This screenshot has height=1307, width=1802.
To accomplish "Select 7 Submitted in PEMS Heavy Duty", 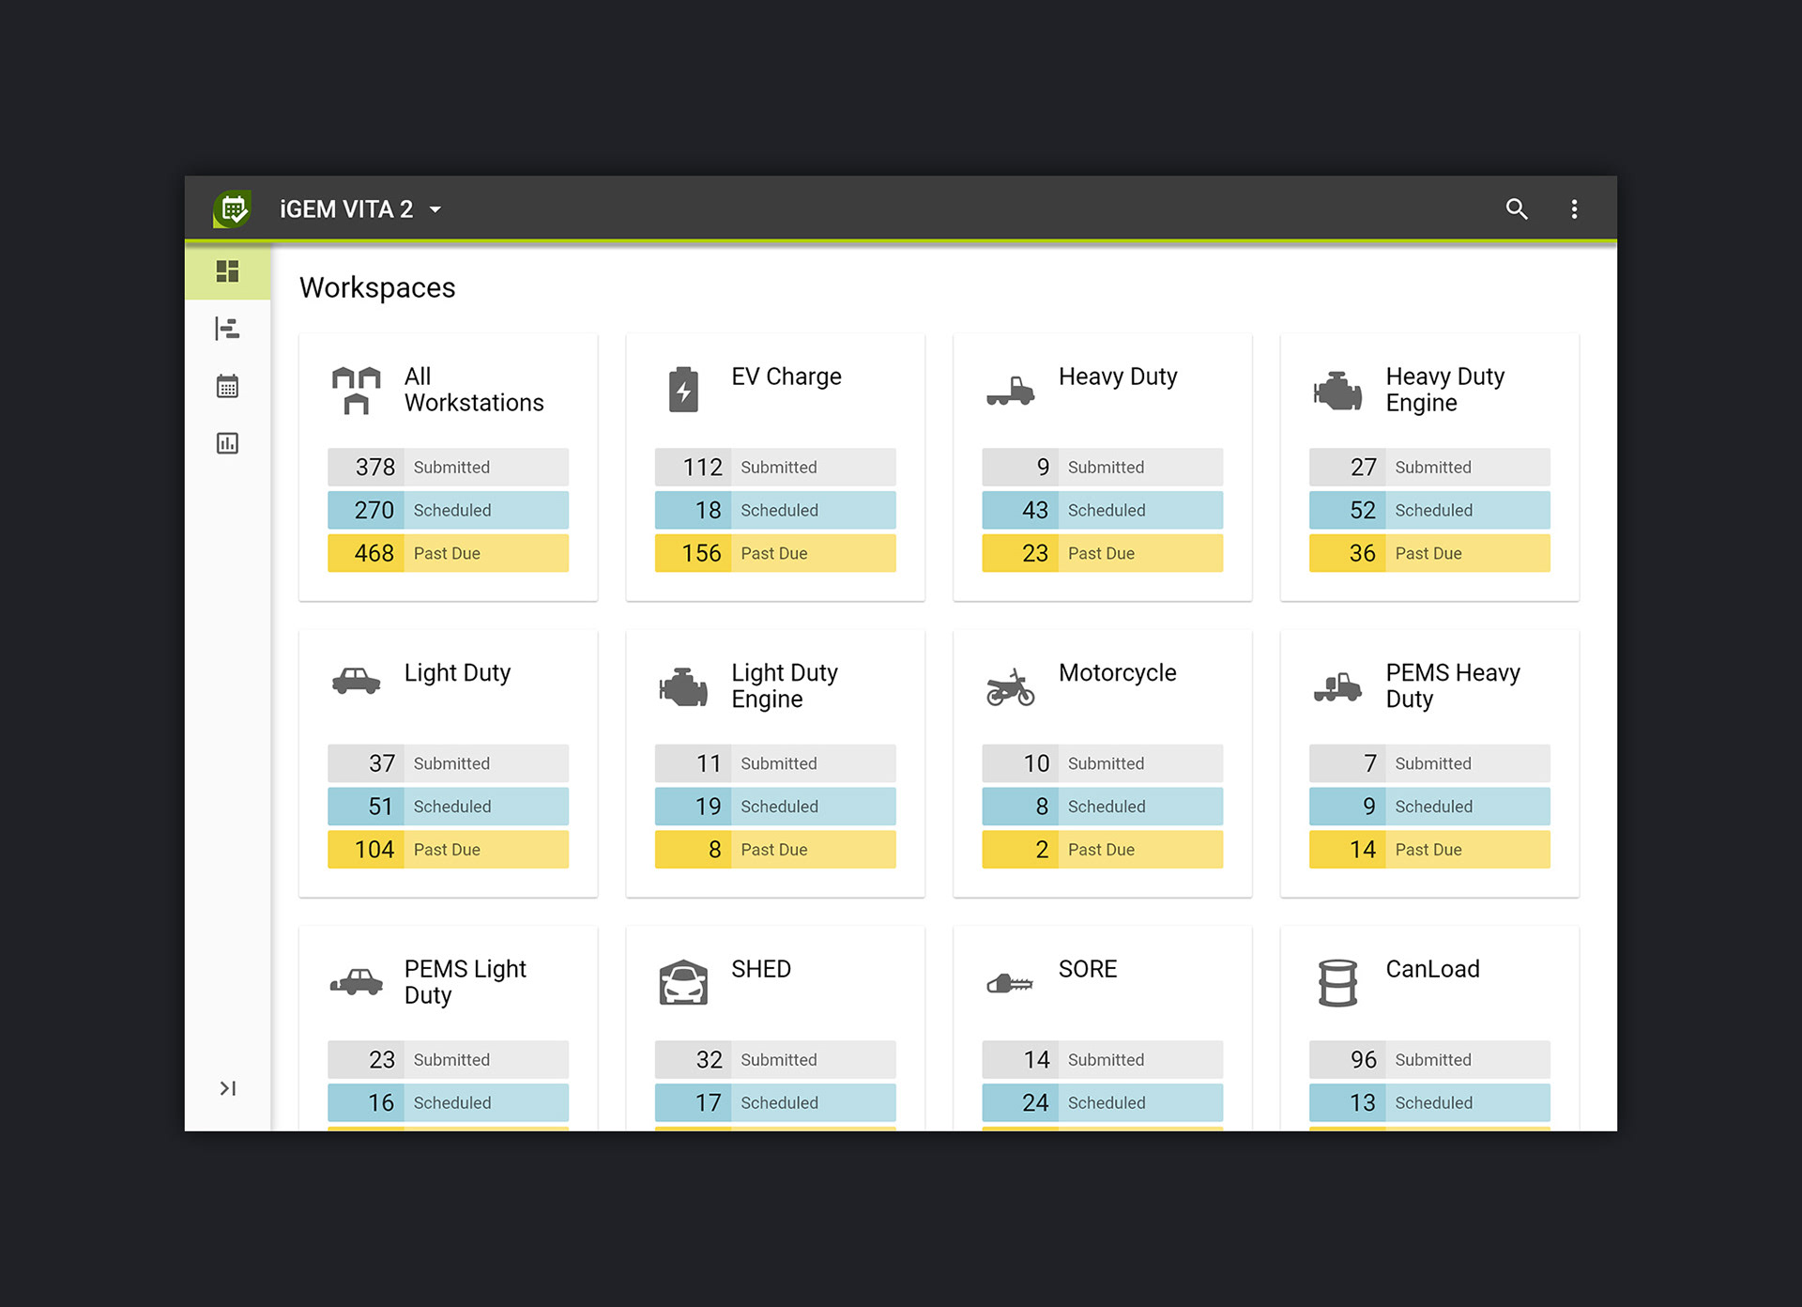I will (x=1429, y=763).
